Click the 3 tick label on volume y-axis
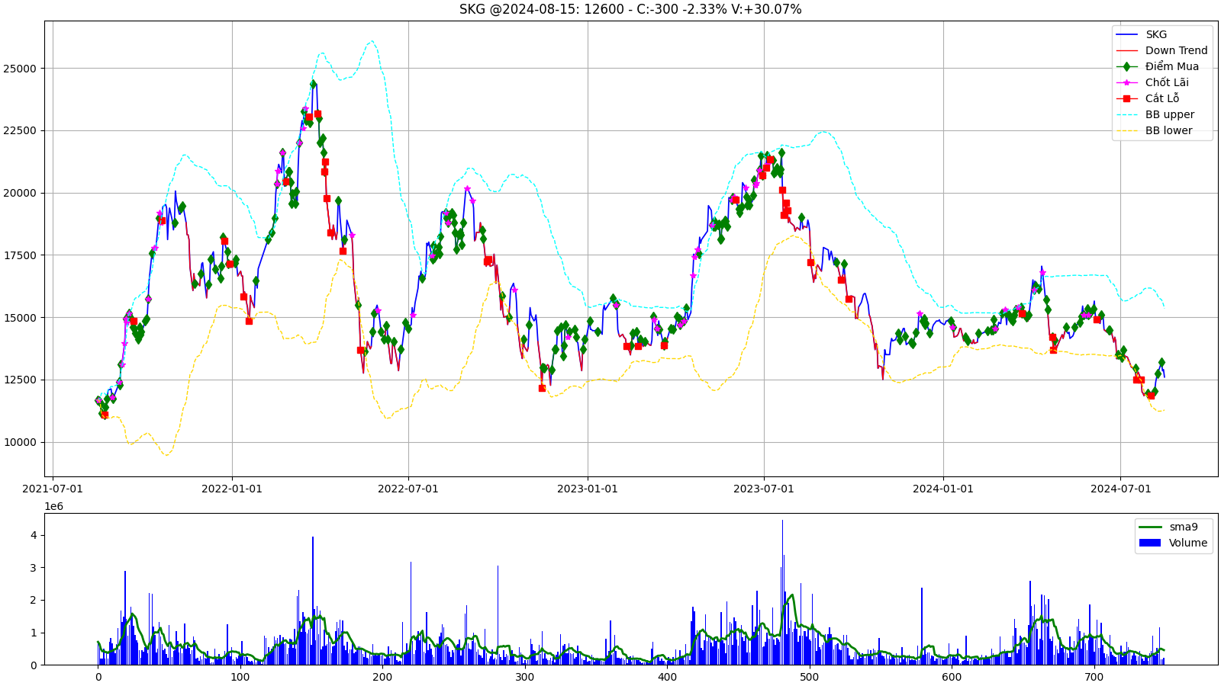The height and width of the screenshot is (686, 1221). pyautogui.click(x=33, y=568)
